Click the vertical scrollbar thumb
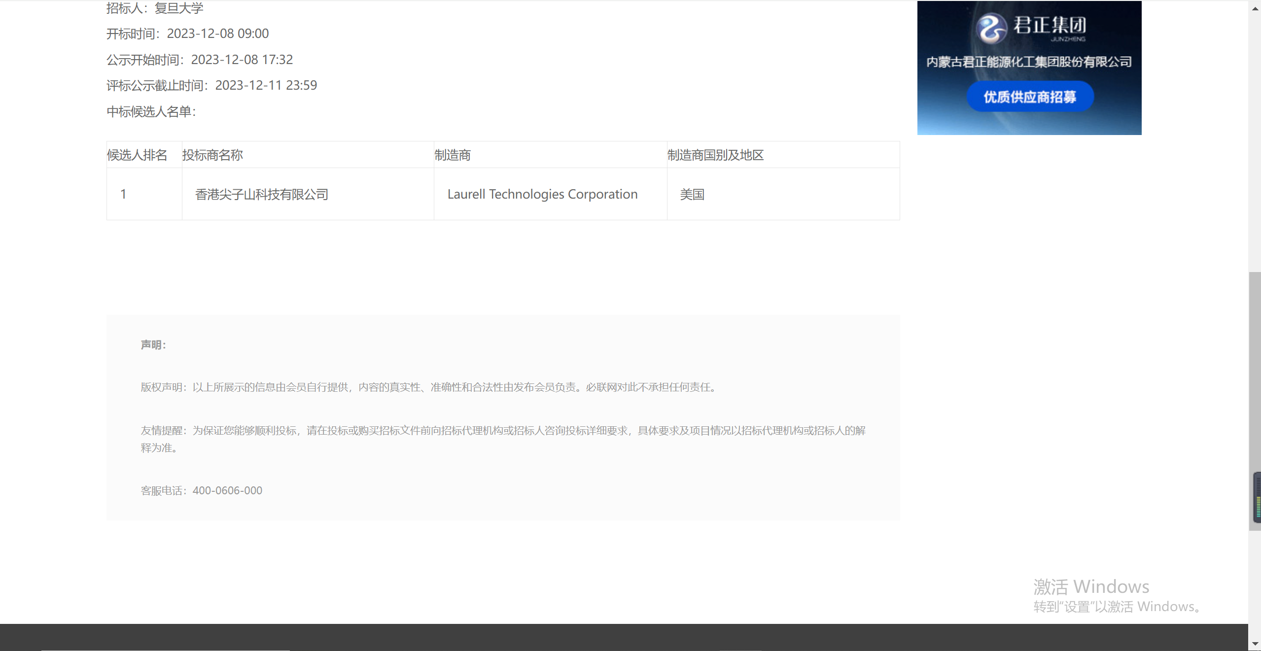This screenshot has height=651, width=1261. click(x=1255, y=401)
